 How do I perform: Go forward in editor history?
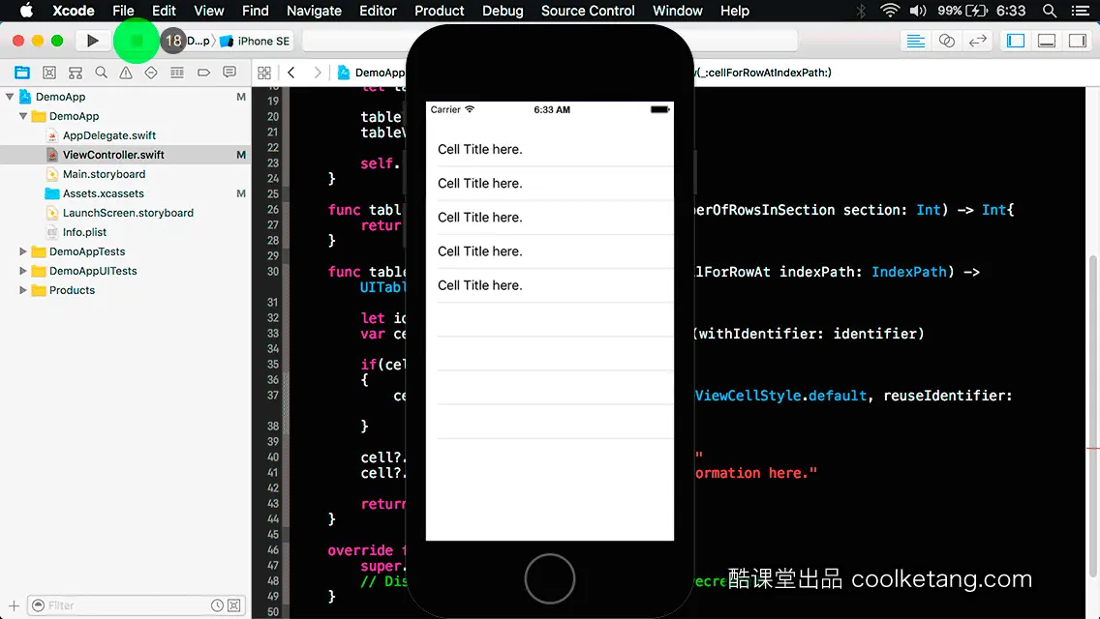click(318, 73)
